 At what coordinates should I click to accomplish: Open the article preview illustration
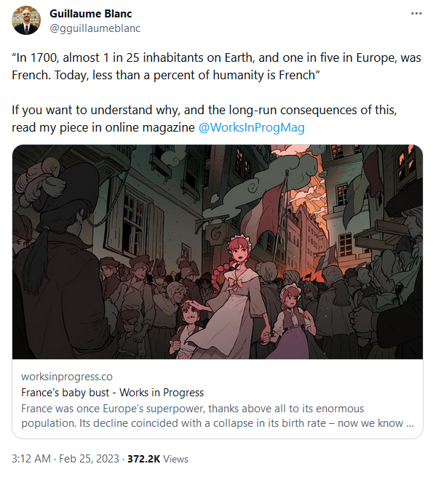218,252
